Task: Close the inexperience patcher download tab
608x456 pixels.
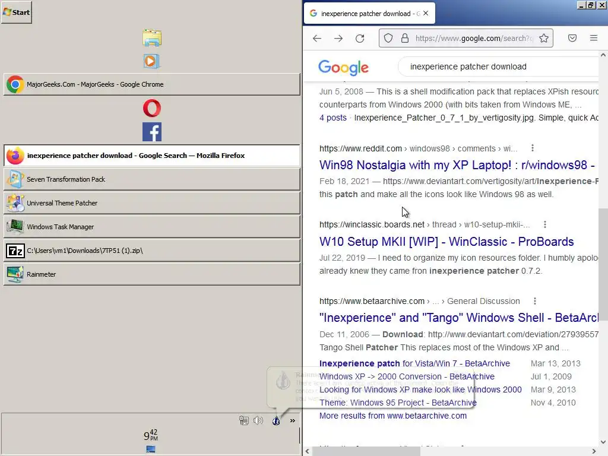Action: [x=426, y=13]
